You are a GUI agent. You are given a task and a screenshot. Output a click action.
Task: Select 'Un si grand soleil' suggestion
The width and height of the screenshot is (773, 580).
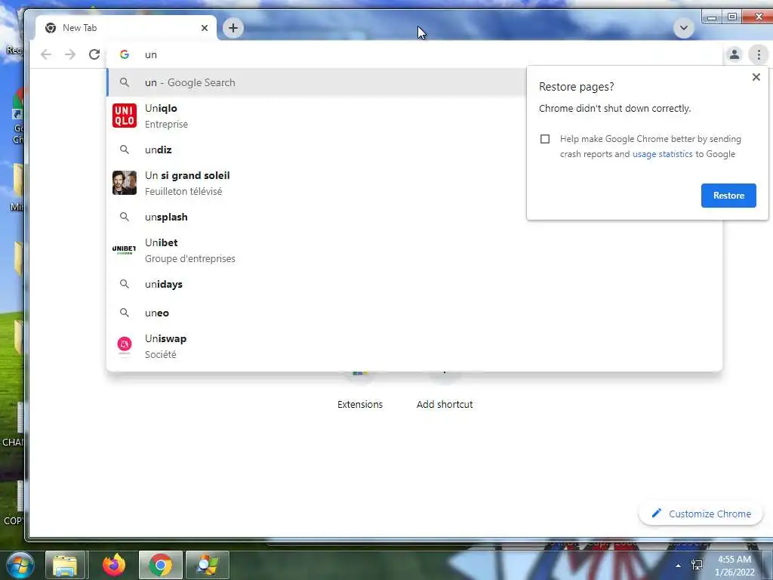[x=316, y=183]
